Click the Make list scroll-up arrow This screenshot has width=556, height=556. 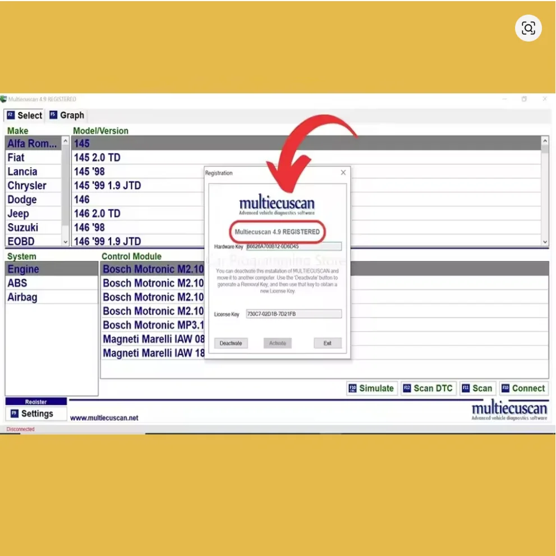pos(65,141)
